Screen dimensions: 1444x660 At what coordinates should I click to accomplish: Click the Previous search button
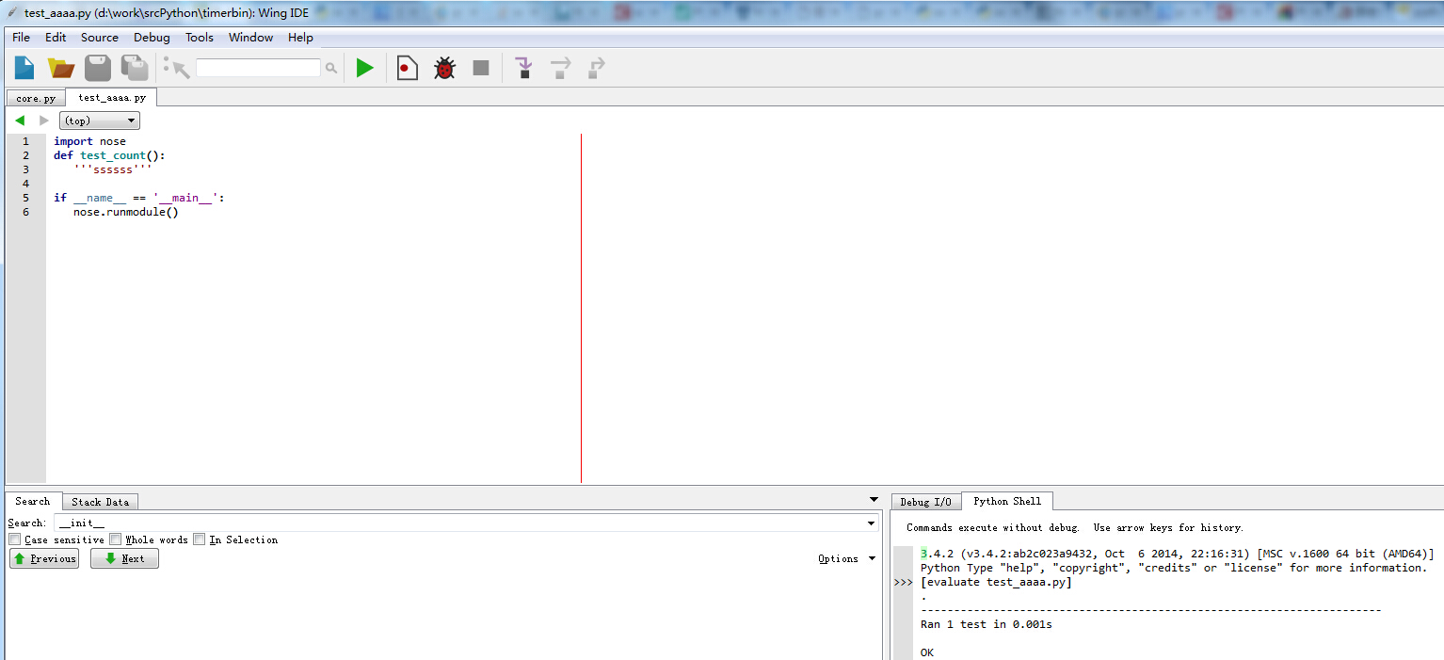point(44,558)
